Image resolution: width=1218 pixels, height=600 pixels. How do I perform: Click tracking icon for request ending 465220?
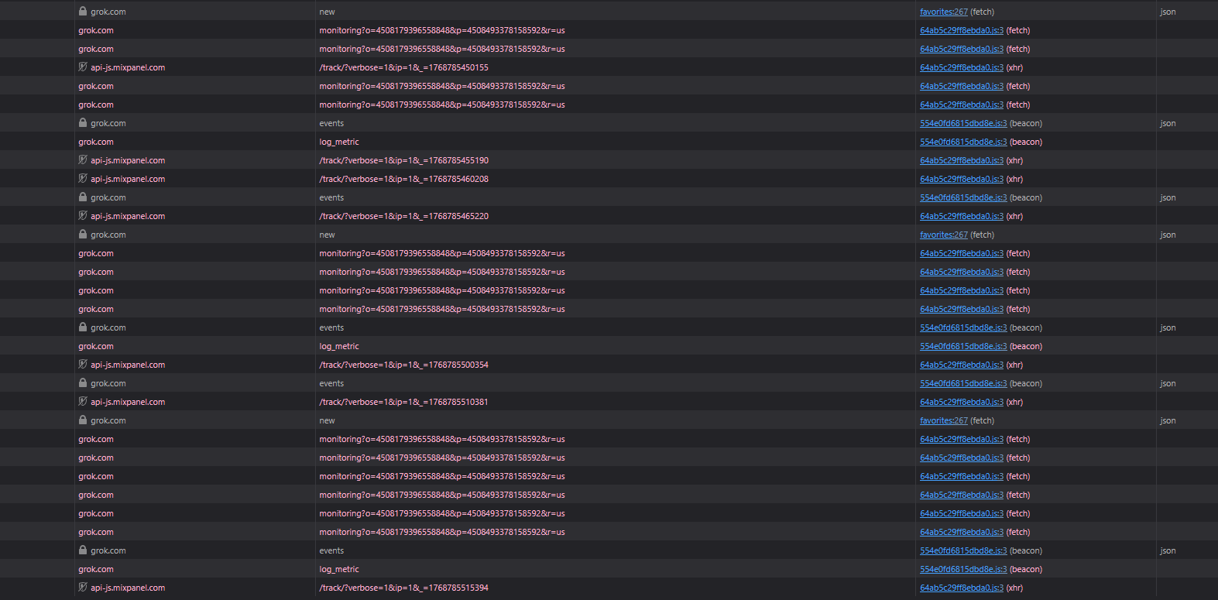[83, 216]
